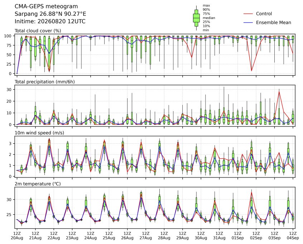Click the 12Z 20Aug time axis label

point(17,236)
